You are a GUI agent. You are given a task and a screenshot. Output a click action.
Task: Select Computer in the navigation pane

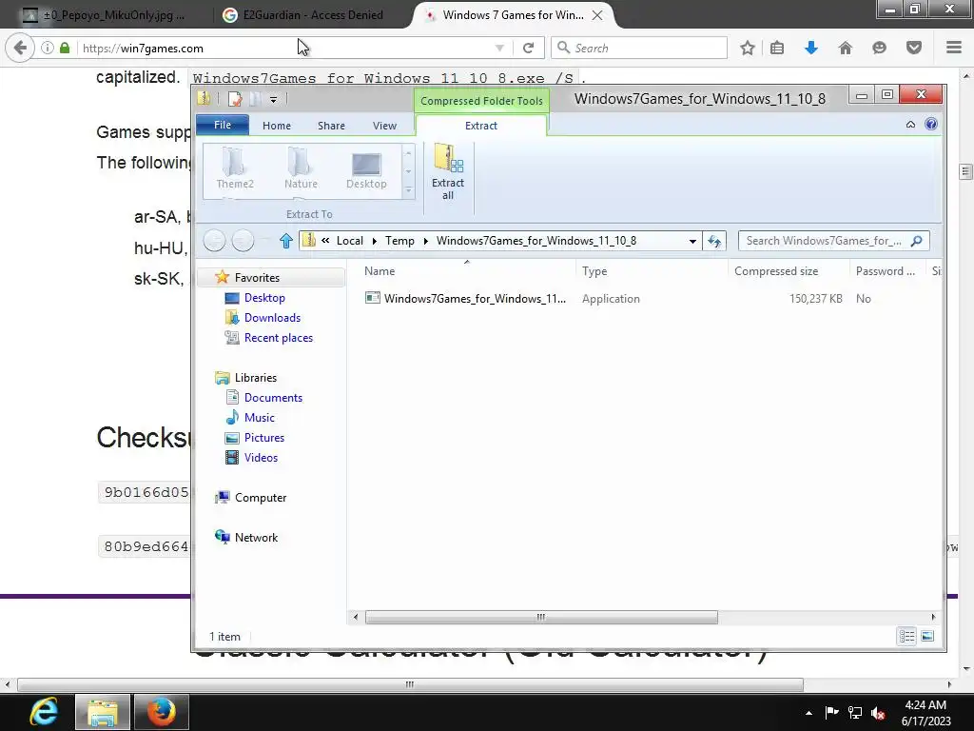tap(261, 498)
